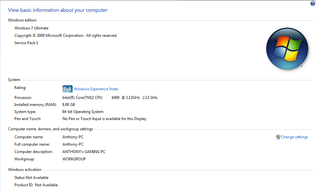Click the 8.00 GB installed memory value
The height and width of the screenshot is (193, 316).
click(69, 105)
